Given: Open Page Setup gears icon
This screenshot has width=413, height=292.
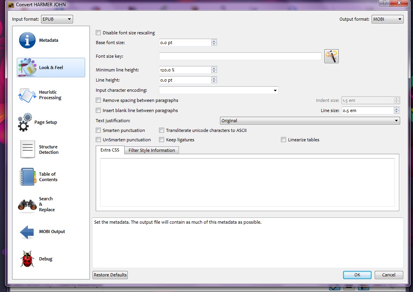Looking at the screenshot, I should (x=25, y=122).
